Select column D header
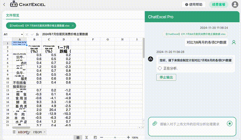Viewport: 241px width, 140px height. pyautogui.click(x=64, y=40)
